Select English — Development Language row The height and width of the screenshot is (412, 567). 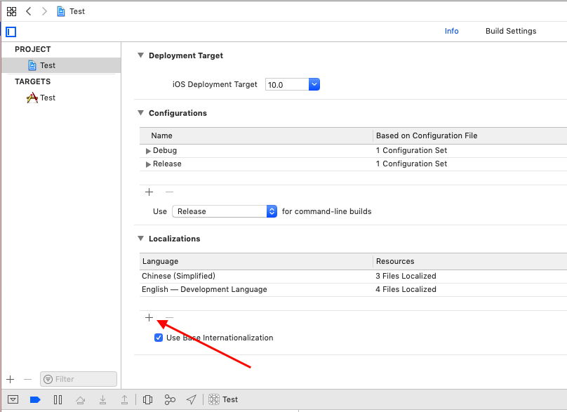pyautogui.click(x=353, y=289)
